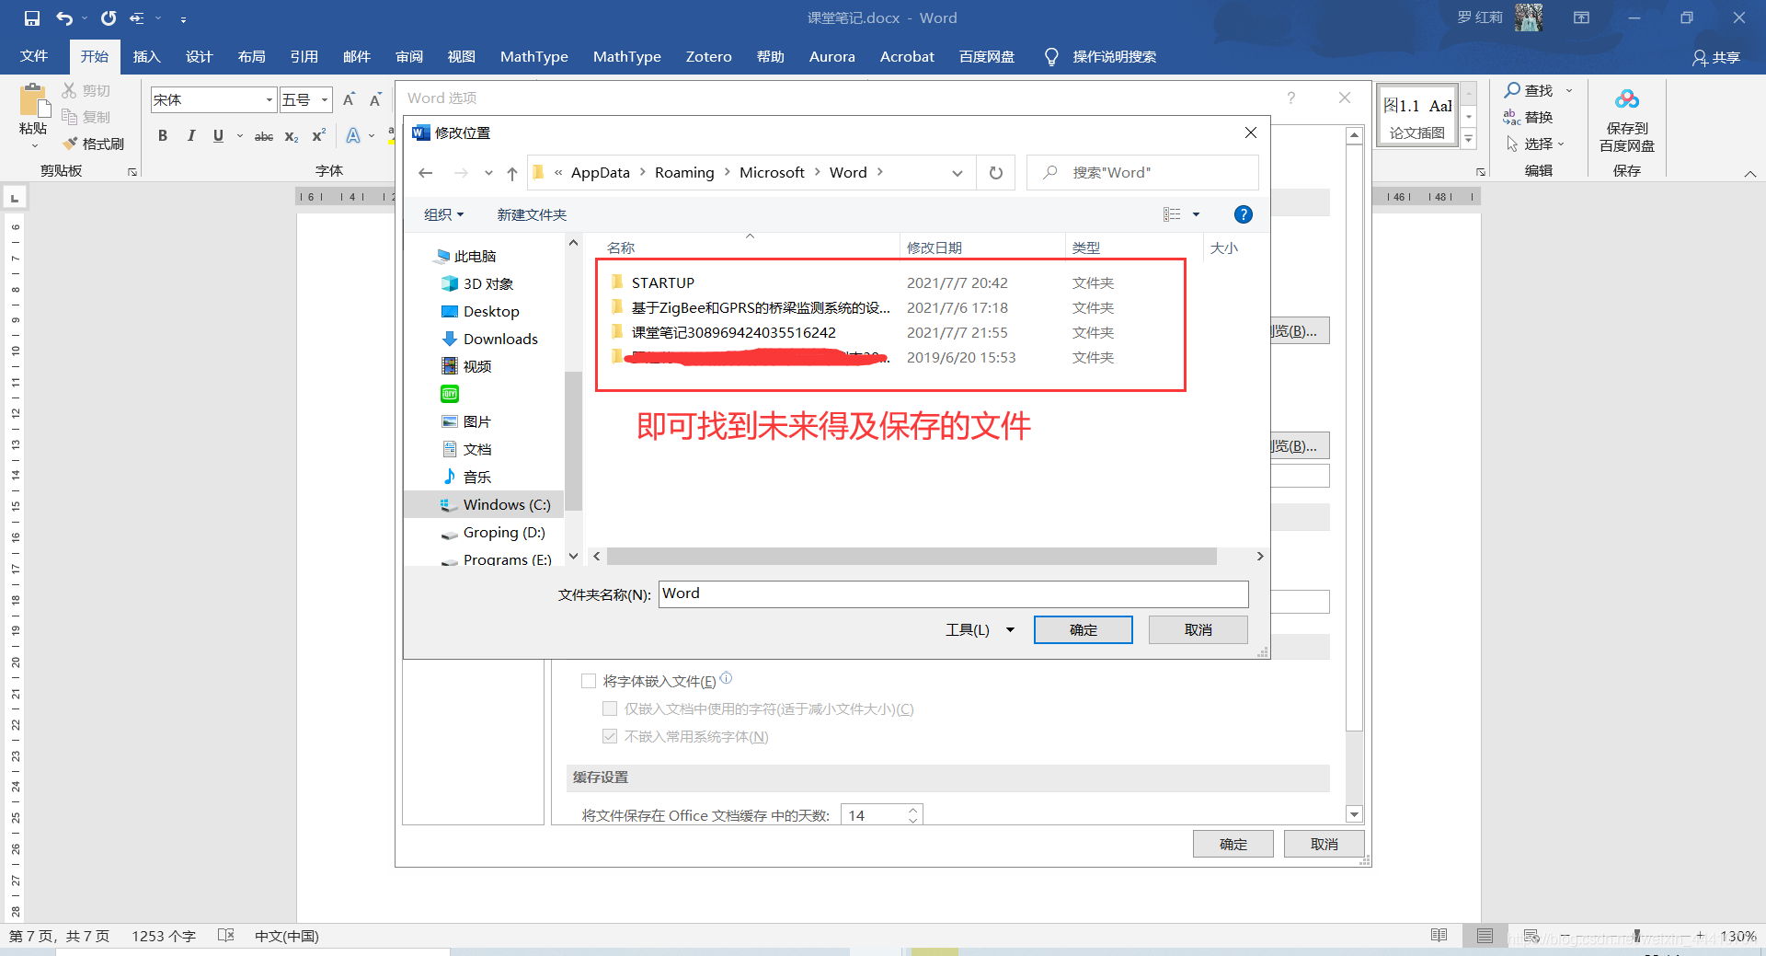The height and width of the screenshot is (956, 1766).
Task: Increase font size with grow icon
Action: pyautogui.click(x=350, y=99)
